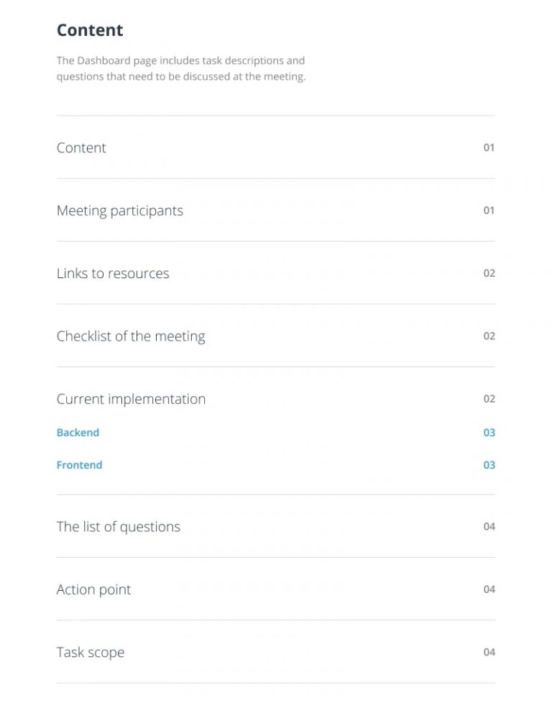This screenshot has height=713, width=552.
Task: Open Current implementation section
Action: point(131,399)
